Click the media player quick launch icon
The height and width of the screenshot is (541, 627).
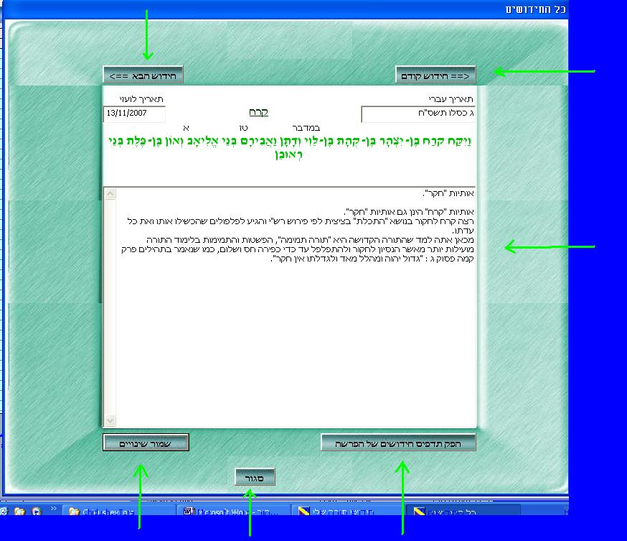(37, 512)
